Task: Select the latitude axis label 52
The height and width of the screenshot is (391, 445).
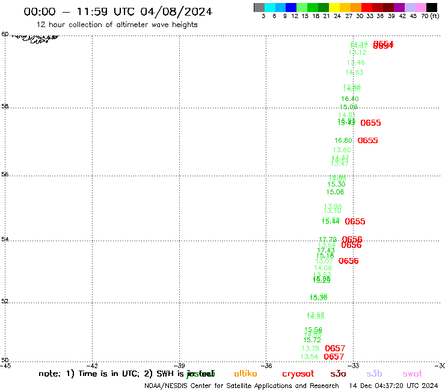Action: (5, 301)
